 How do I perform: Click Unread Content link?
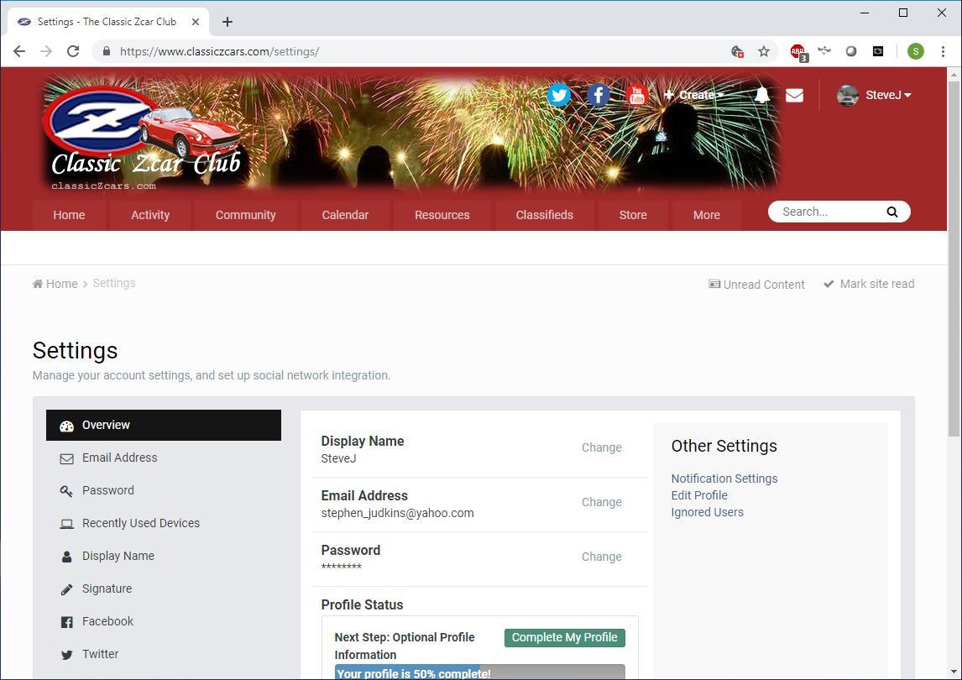tap(756, 284)
